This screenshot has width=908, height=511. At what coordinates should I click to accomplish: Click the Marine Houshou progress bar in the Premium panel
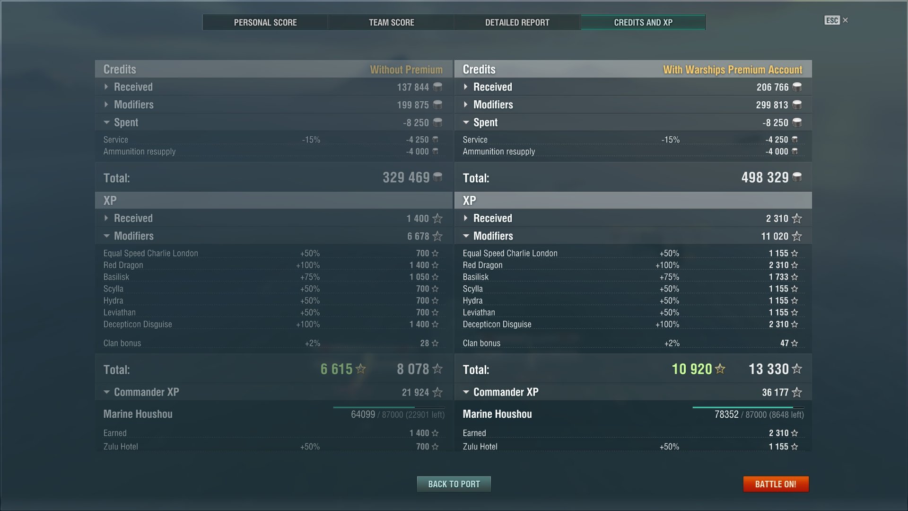pos(747,407)
